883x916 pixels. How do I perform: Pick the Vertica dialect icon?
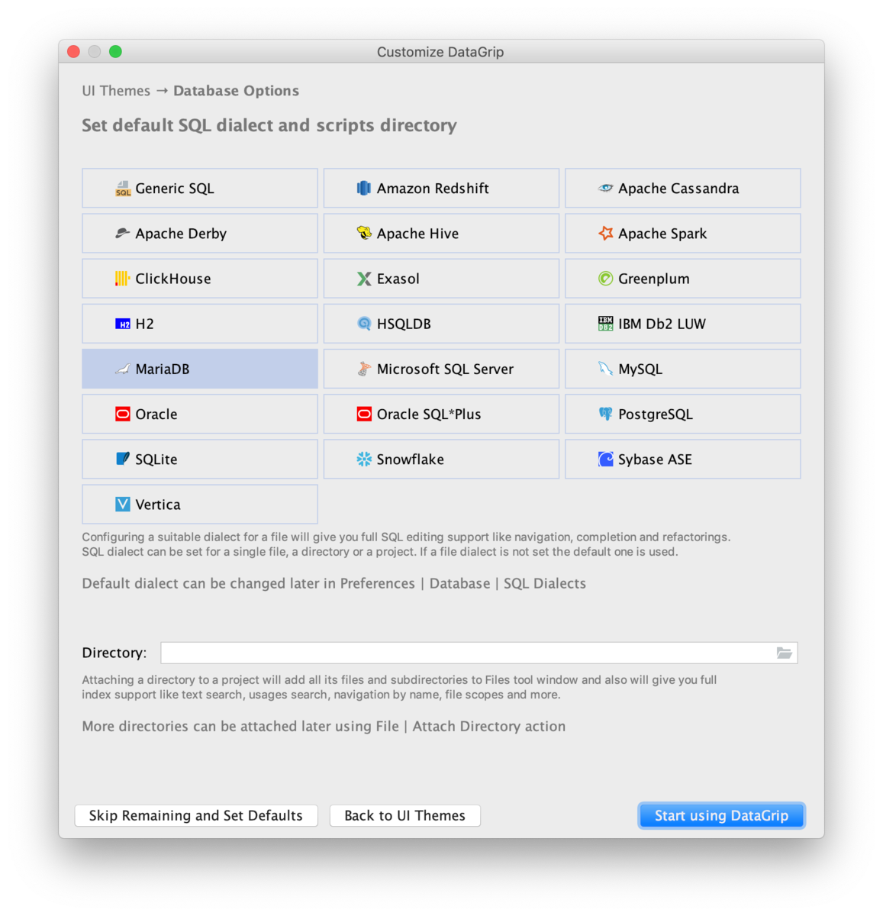pos(122,504)
